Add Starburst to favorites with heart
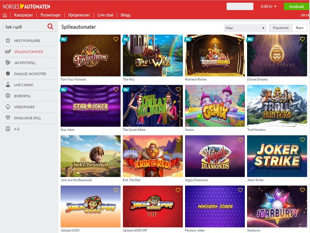The width and height of the screenshot is (310, 233). pyautogui.click(x=302, y=190)
